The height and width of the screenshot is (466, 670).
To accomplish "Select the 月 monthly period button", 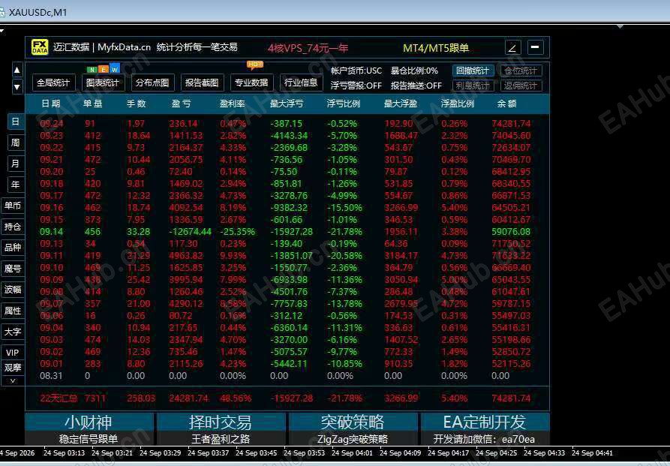I will pos(16,164).
